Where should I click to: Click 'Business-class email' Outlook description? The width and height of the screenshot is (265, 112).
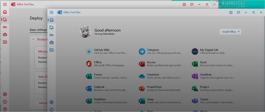[111, 90]
